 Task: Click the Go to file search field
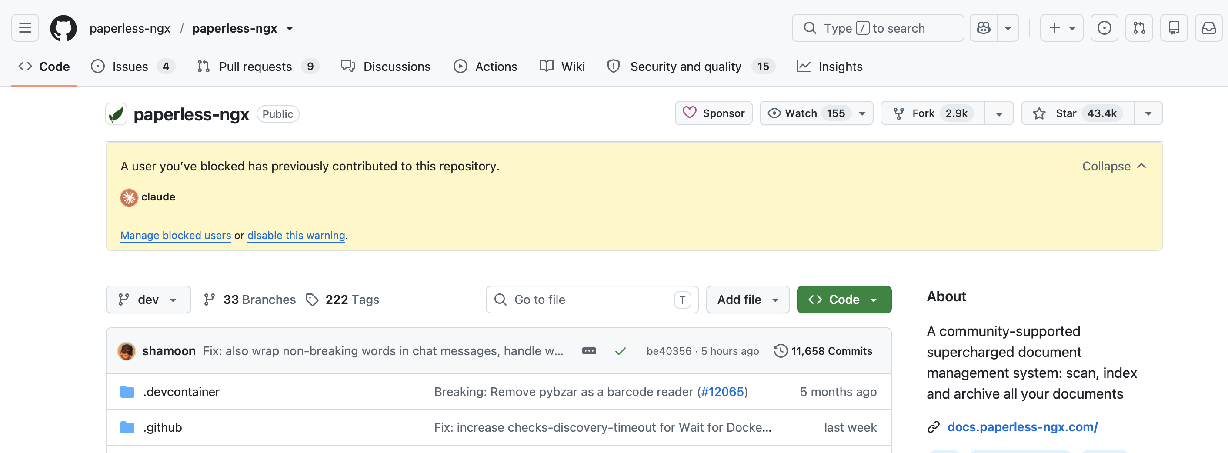point(592,300)
